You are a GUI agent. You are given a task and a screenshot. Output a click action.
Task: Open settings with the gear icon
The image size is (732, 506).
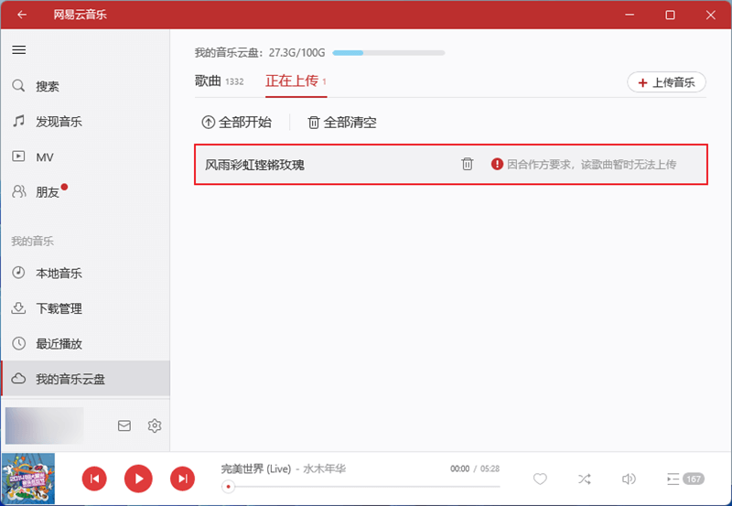click(x=155, y=425)
